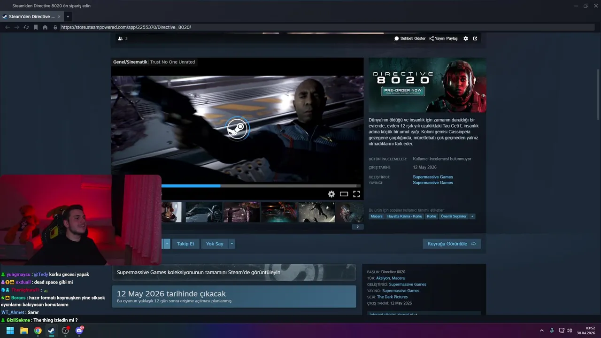Click the microphone tray icon
Viewport: 601px width, 338px height.
point(552,330)
